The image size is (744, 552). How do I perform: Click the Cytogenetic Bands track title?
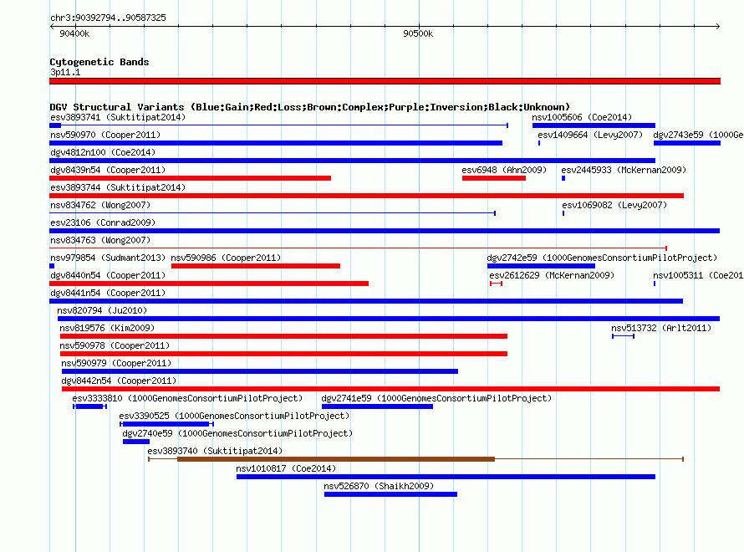tap(99, 62)
